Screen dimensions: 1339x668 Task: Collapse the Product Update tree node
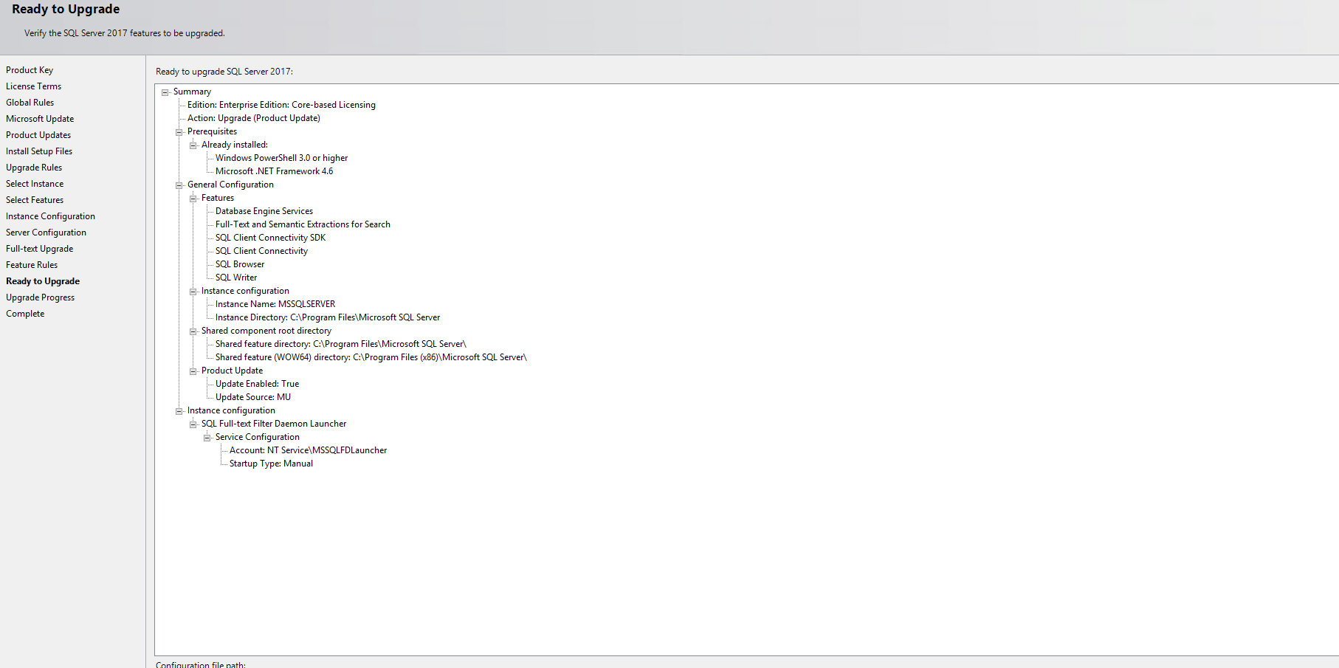193,371
